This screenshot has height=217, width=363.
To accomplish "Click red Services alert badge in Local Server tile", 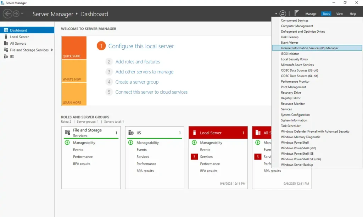I will pyautogui.click(x=194, y=157).
